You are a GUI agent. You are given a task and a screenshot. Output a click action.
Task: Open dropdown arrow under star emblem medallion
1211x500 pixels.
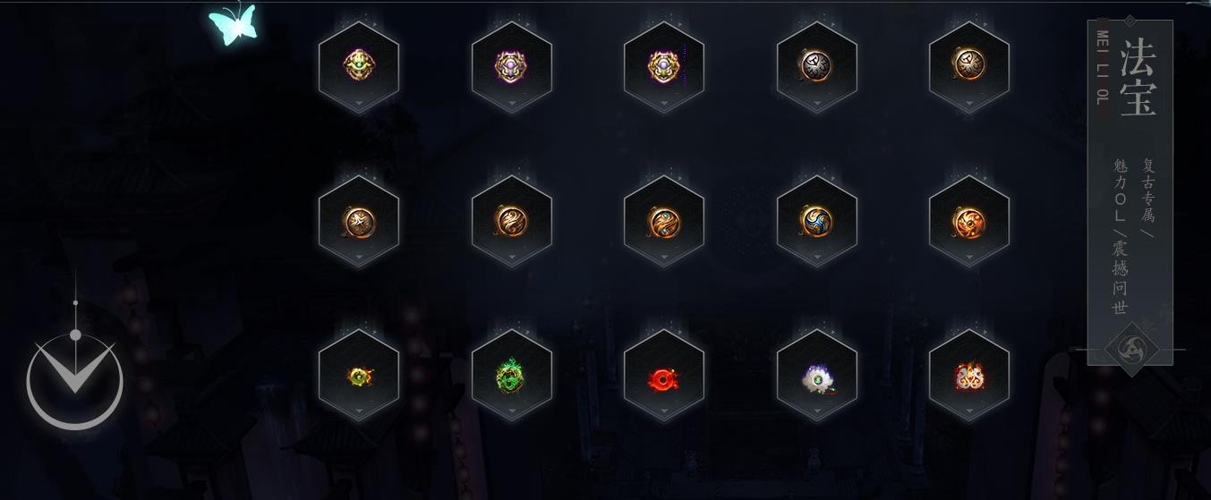(359, 258)
